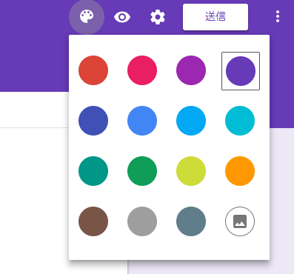Select the deep purple selected swatch

tap(241, 71)
